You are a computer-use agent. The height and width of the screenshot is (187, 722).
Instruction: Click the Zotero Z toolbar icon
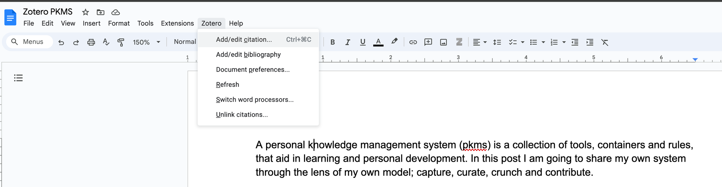[459, 42]
